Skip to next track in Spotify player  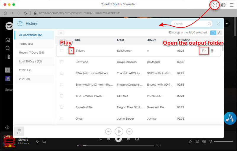pos(129,139)
